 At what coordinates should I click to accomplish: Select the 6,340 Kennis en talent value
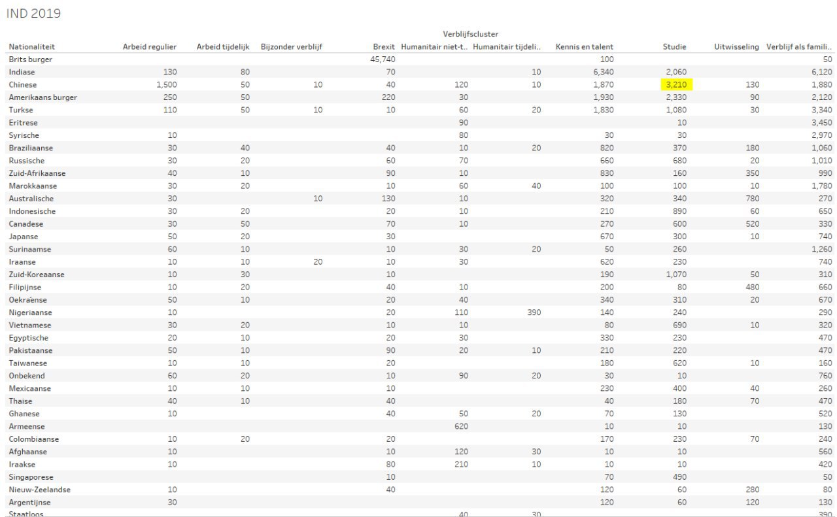pyautogui.click(x=603, y=72)
